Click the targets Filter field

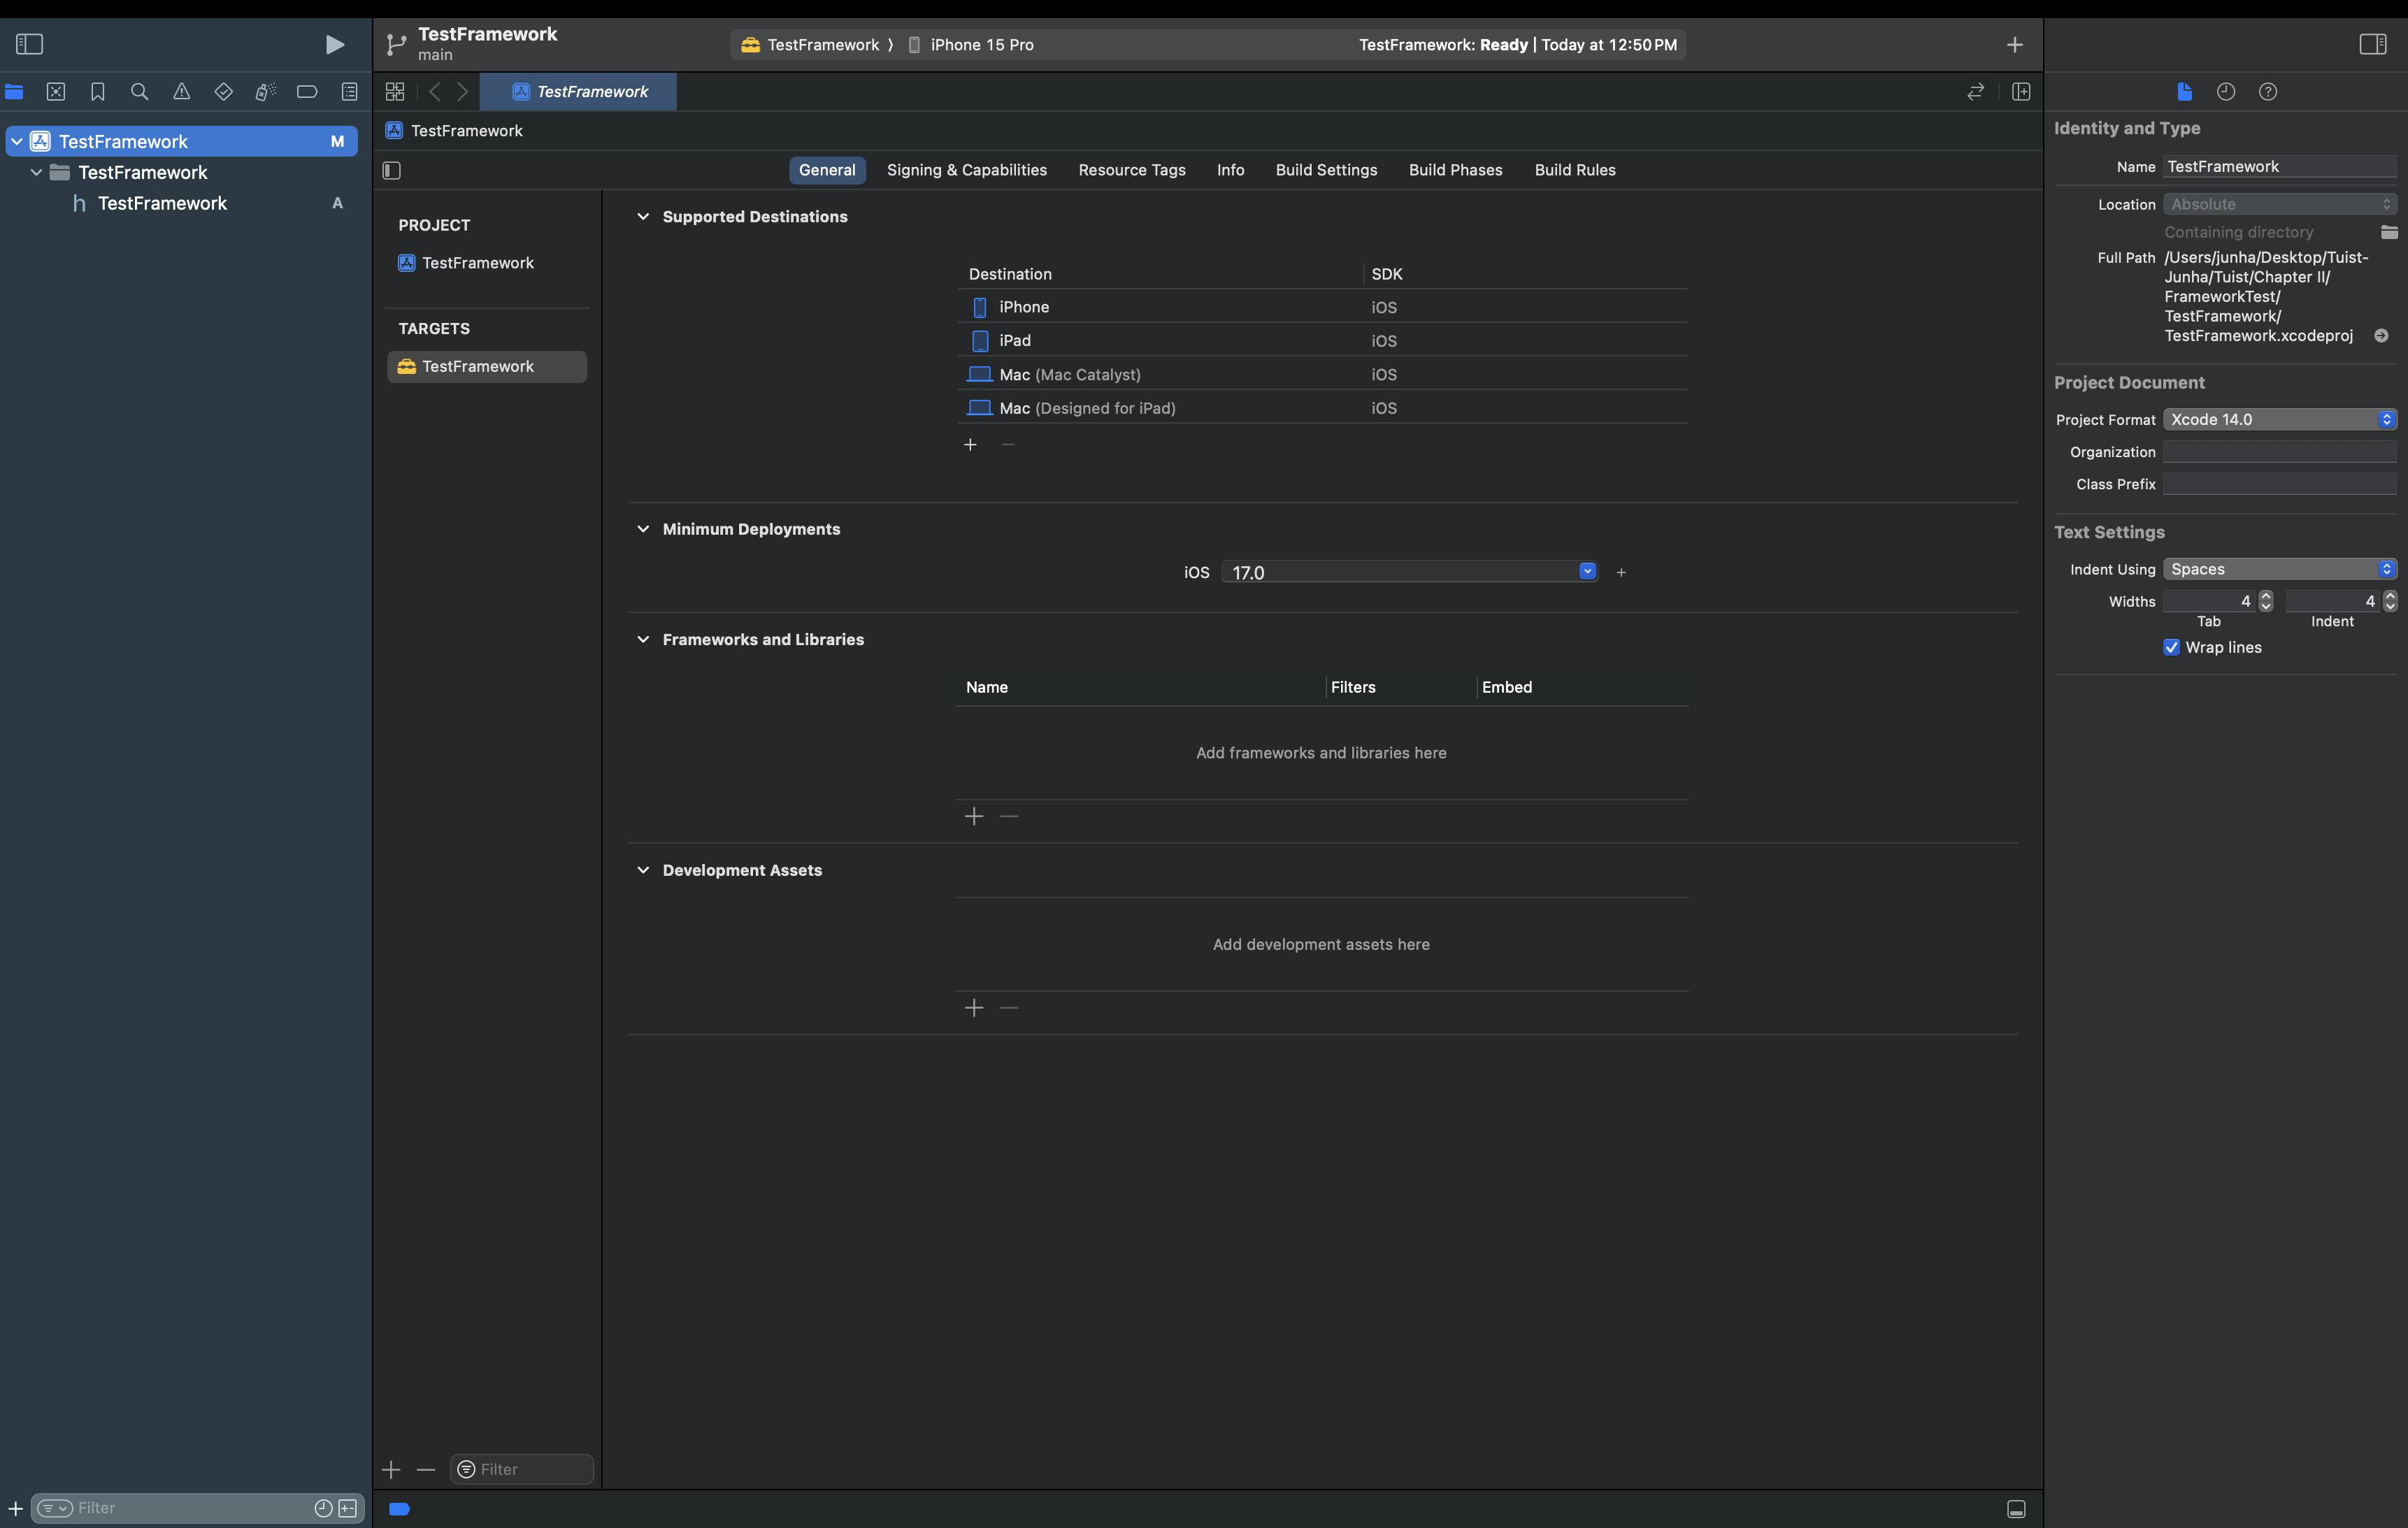pos(522,1470)
